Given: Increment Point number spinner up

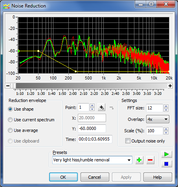Looking at the screenshot, I should 92,106.
